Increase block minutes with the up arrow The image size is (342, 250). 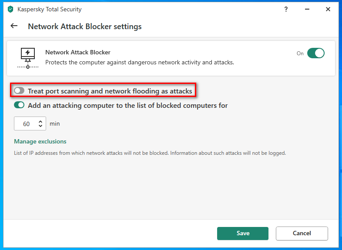tap(40, 121)
